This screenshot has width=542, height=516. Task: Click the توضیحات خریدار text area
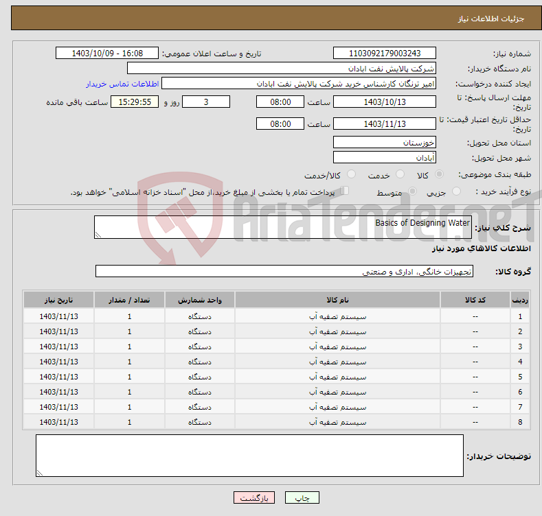(x=249, y=456)
